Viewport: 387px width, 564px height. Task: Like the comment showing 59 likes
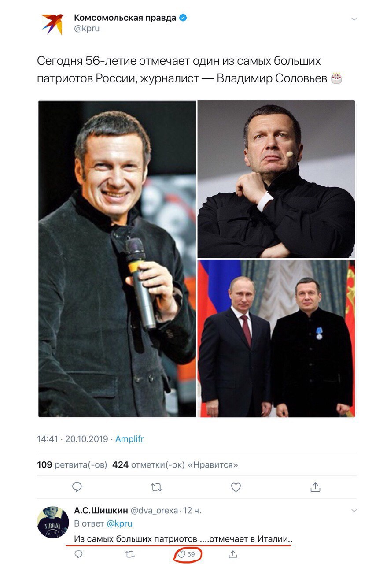point(181,554)
